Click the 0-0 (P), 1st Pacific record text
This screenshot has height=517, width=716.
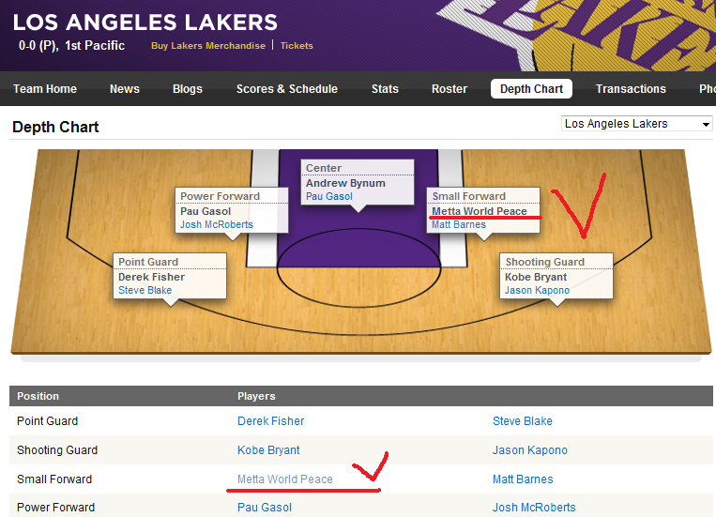71,46
